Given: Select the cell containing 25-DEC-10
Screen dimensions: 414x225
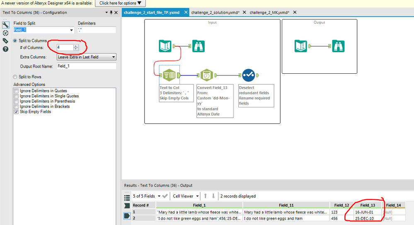Looking at the screenshot, I should point(368,218).
